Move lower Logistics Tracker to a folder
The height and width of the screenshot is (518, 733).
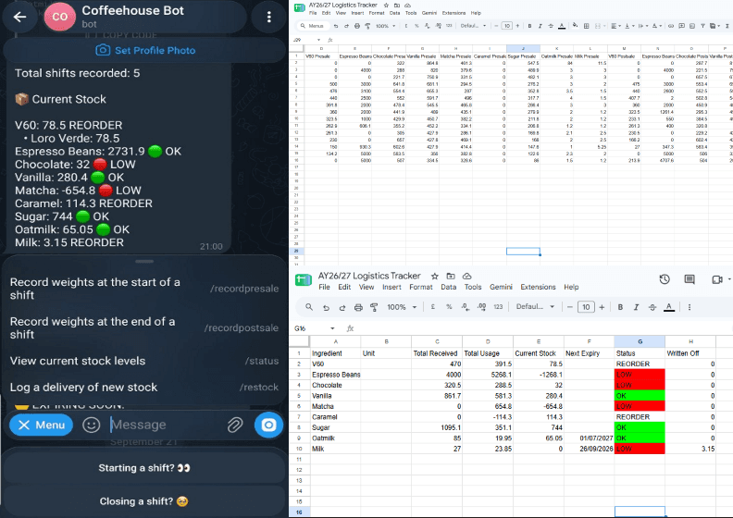451,276
